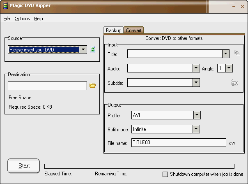The image size is (248, 184).
Task: Click the Start button
Action: pyautogui.click(x=23, y=165)
